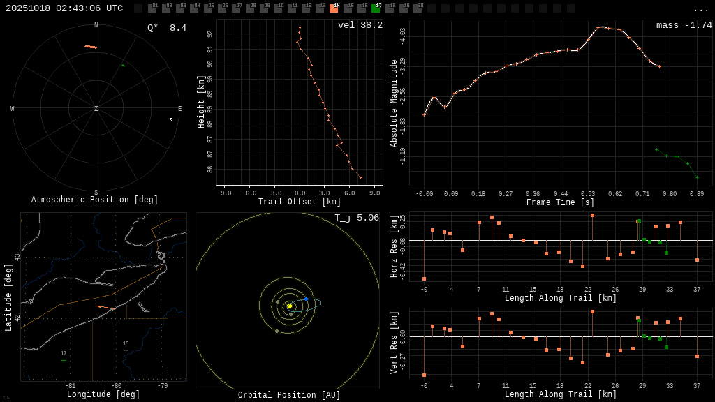
Task: Click the yellow Sun at orbit center
Action: (x=289, y=306)
